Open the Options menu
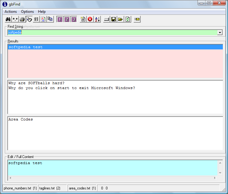This screenshot has height=194, width=228. pos(27,12)
